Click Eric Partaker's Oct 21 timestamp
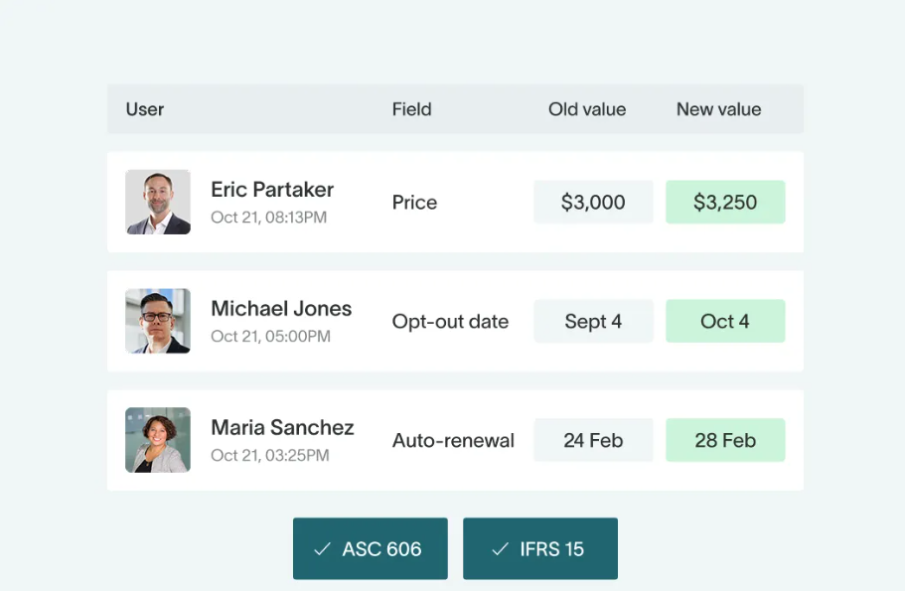905x591 pixels. [270, 219]
